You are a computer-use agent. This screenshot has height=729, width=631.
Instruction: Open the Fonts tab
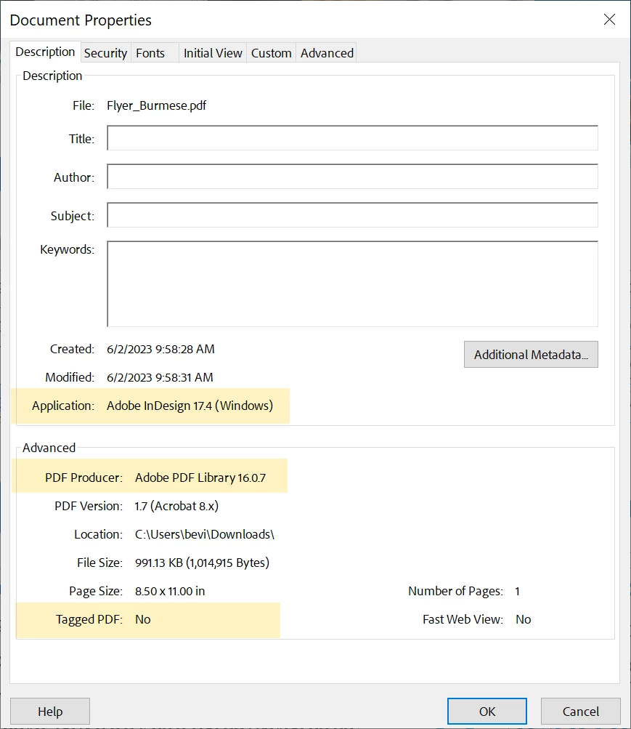point(154,53)
